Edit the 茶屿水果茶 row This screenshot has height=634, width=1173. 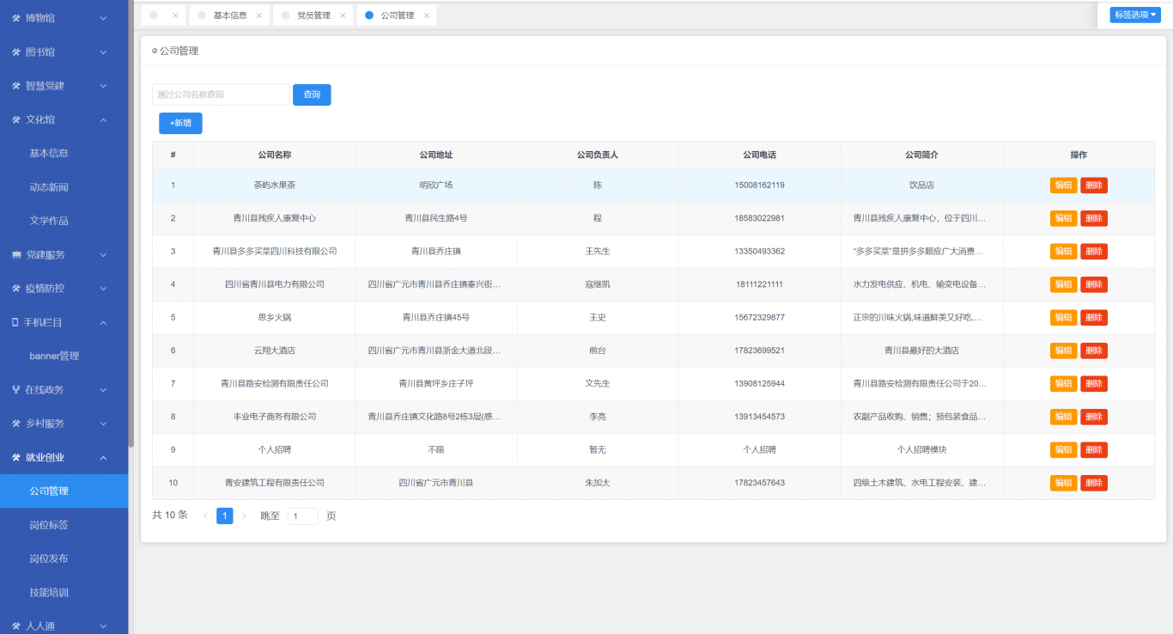[1063, 186]
